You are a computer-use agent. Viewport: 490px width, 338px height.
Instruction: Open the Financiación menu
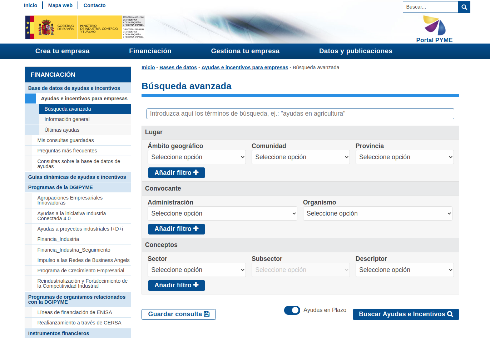click(x=150, y=51)
